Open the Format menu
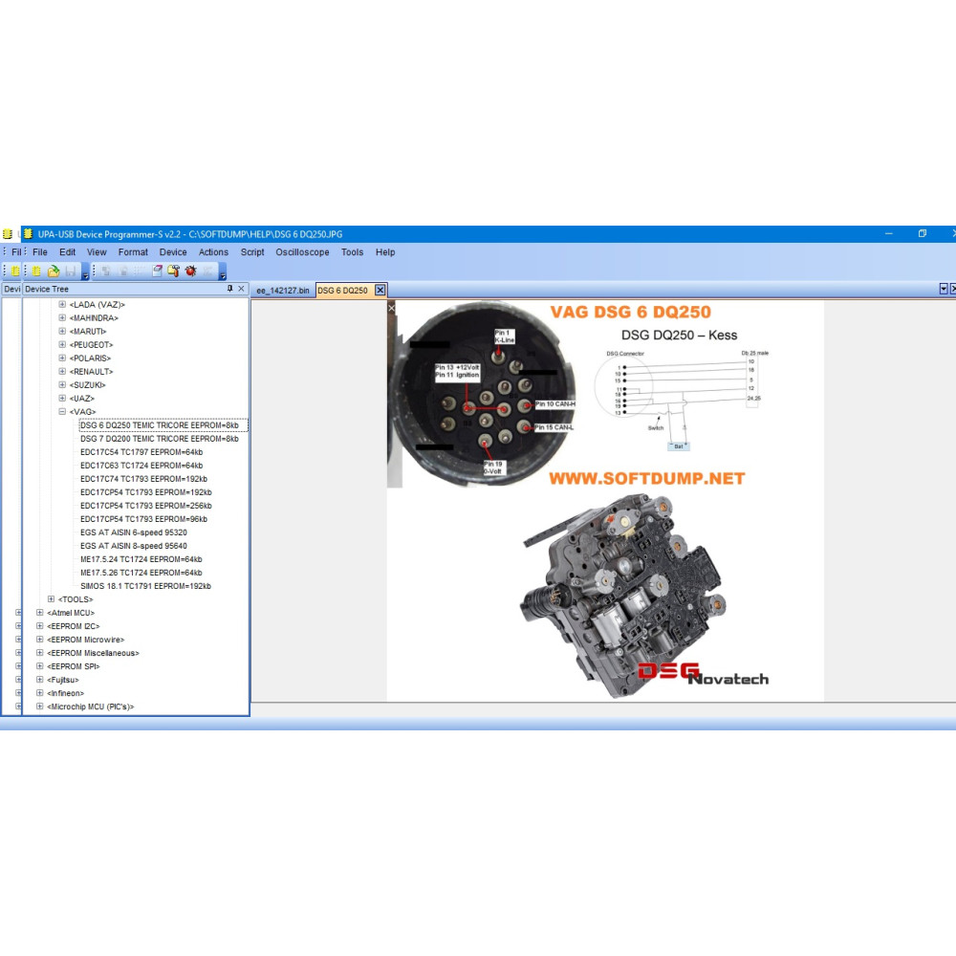Screen dimensions: 956x956 pyautogui.click(x=133, y=251)
